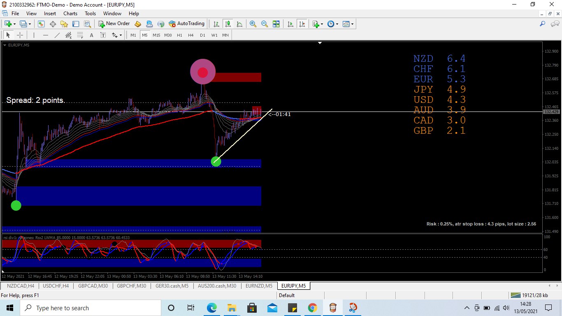The height and width of the screenshot is (316, 562).
Task: Select the Trendline tool
Action: [x=57, y=35]
